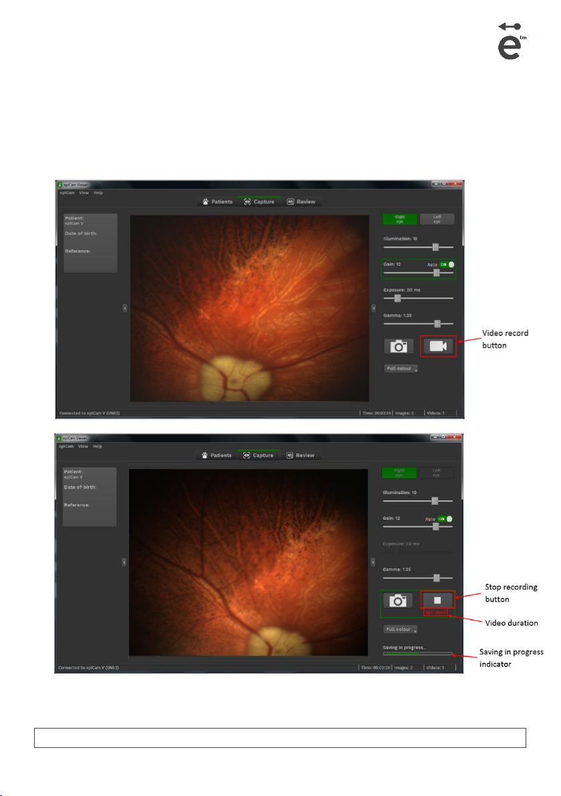This screenshot has width=561, height=796.
Task: Click retina live image in lower window
Action: click(x=248, y=562)
